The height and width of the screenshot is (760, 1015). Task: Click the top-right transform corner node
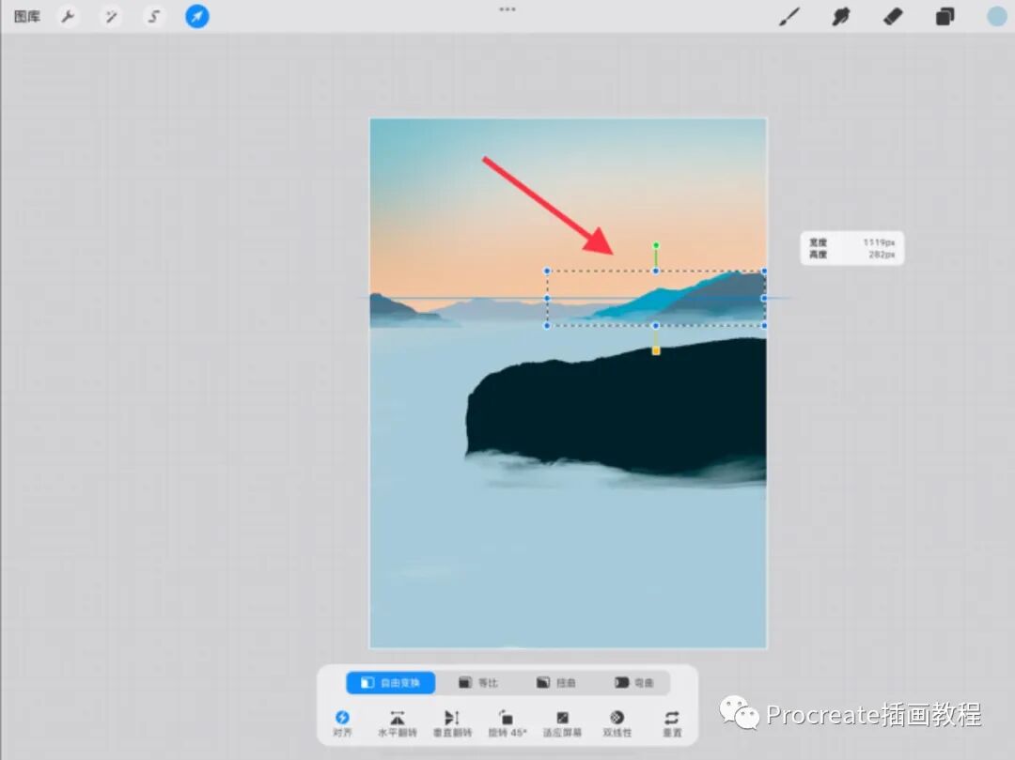[x=764, y=271]
